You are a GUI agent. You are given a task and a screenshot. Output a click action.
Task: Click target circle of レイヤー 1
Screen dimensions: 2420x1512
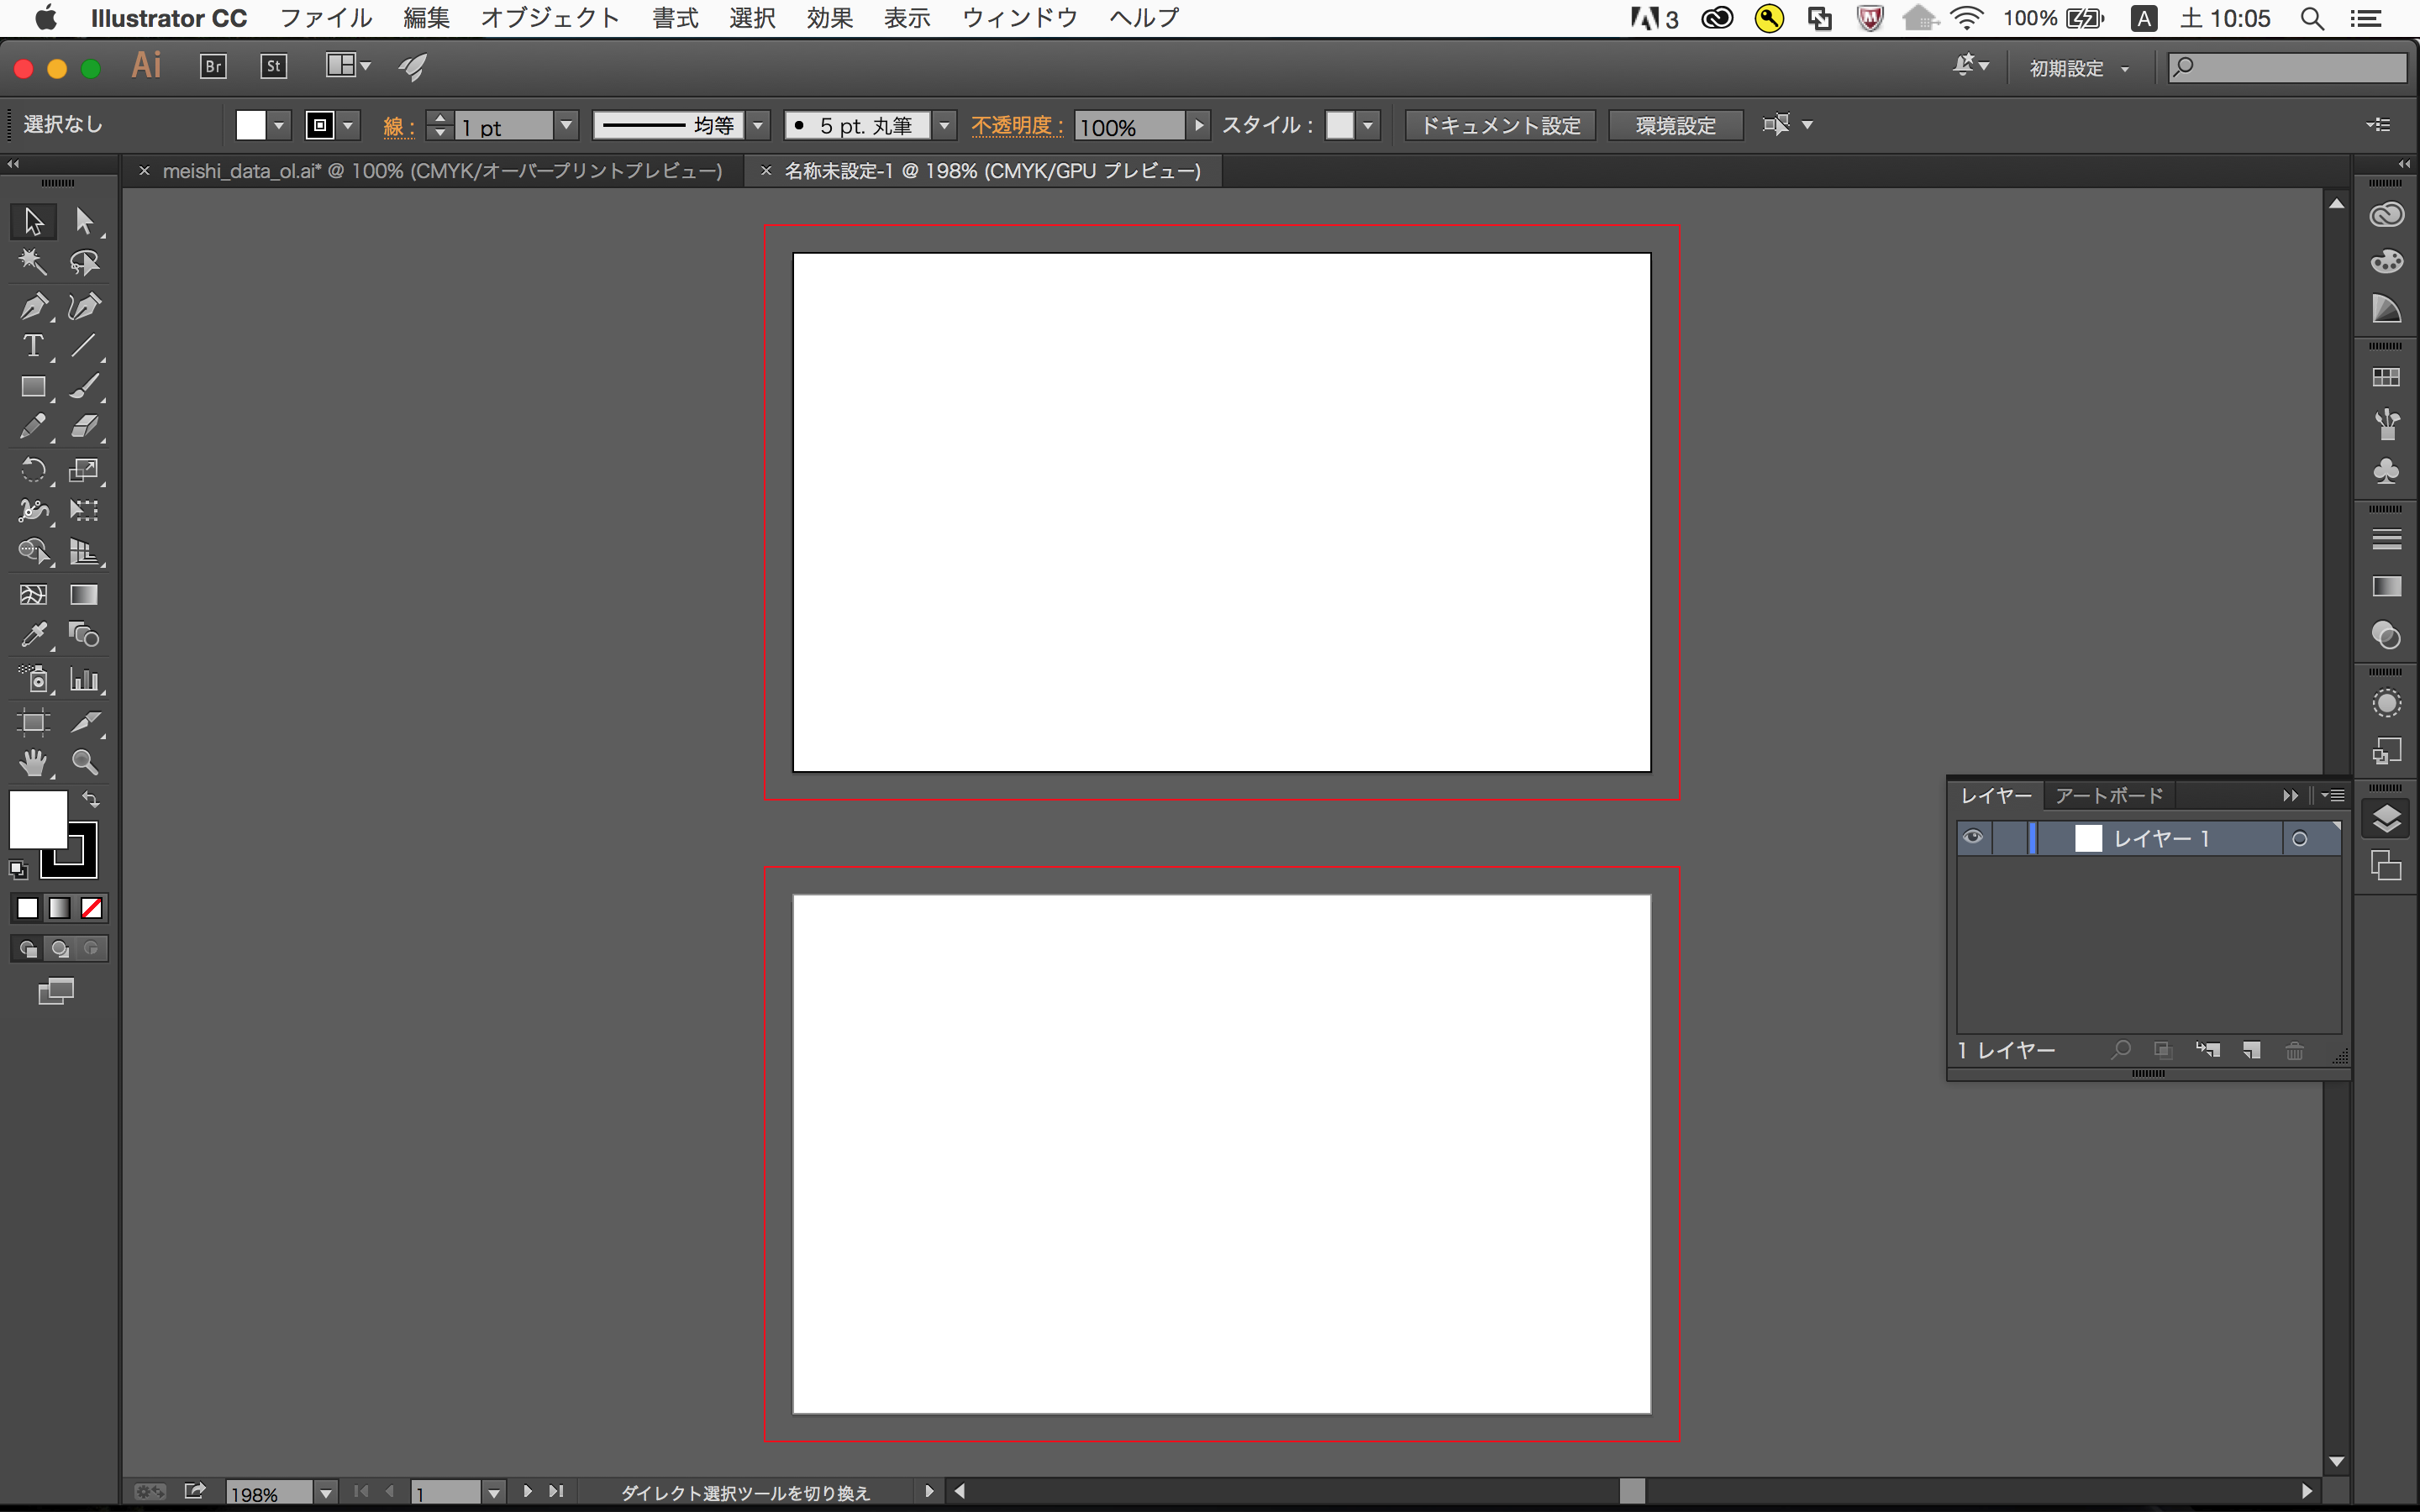click(2299, 839)
